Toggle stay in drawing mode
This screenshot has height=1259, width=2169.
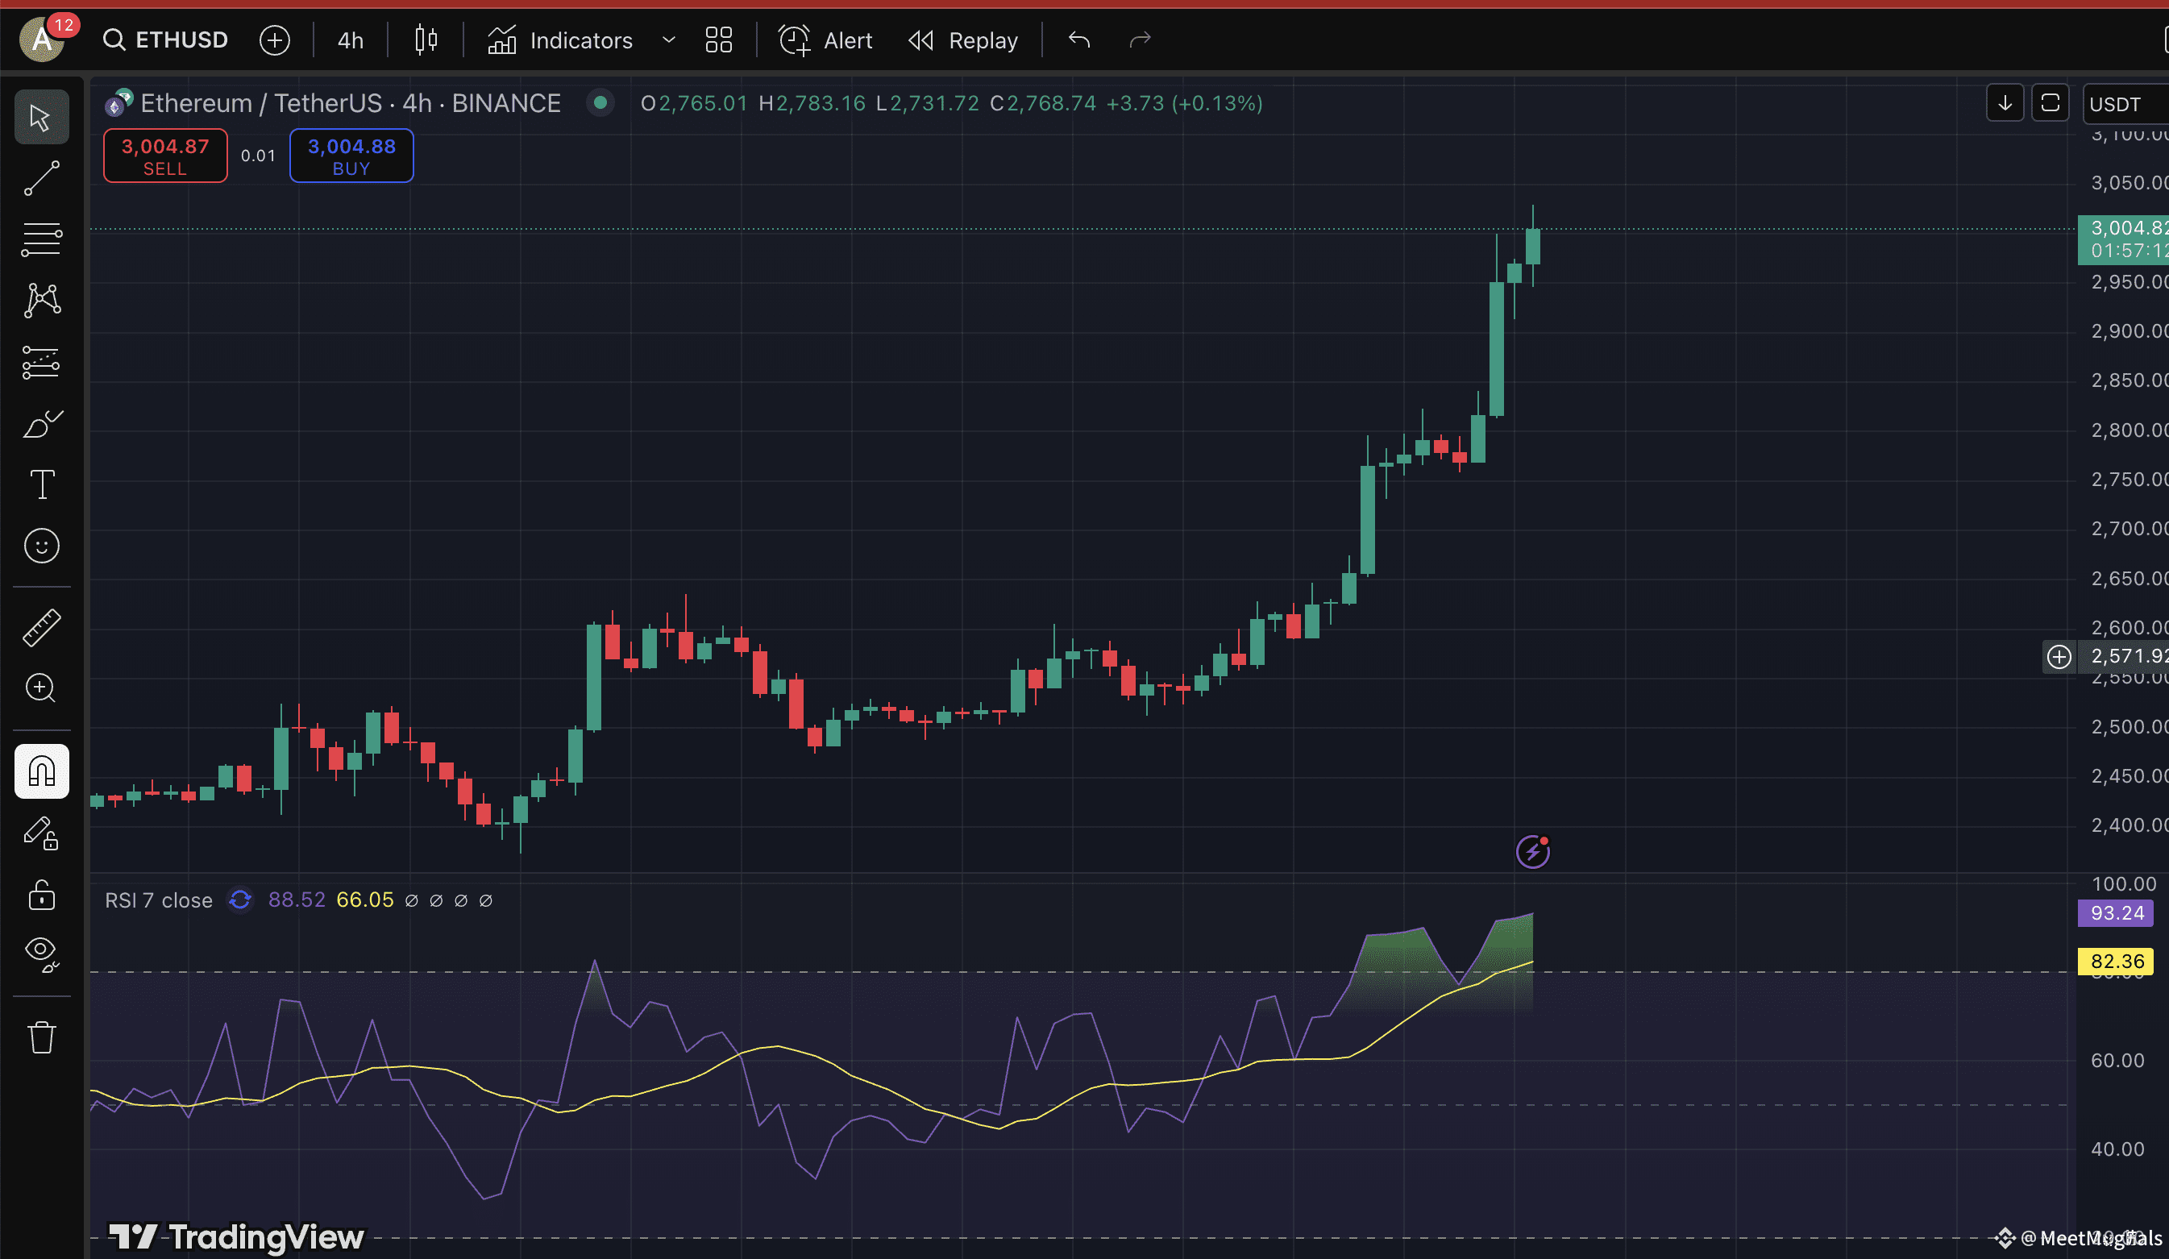click(x=41, y=833)
